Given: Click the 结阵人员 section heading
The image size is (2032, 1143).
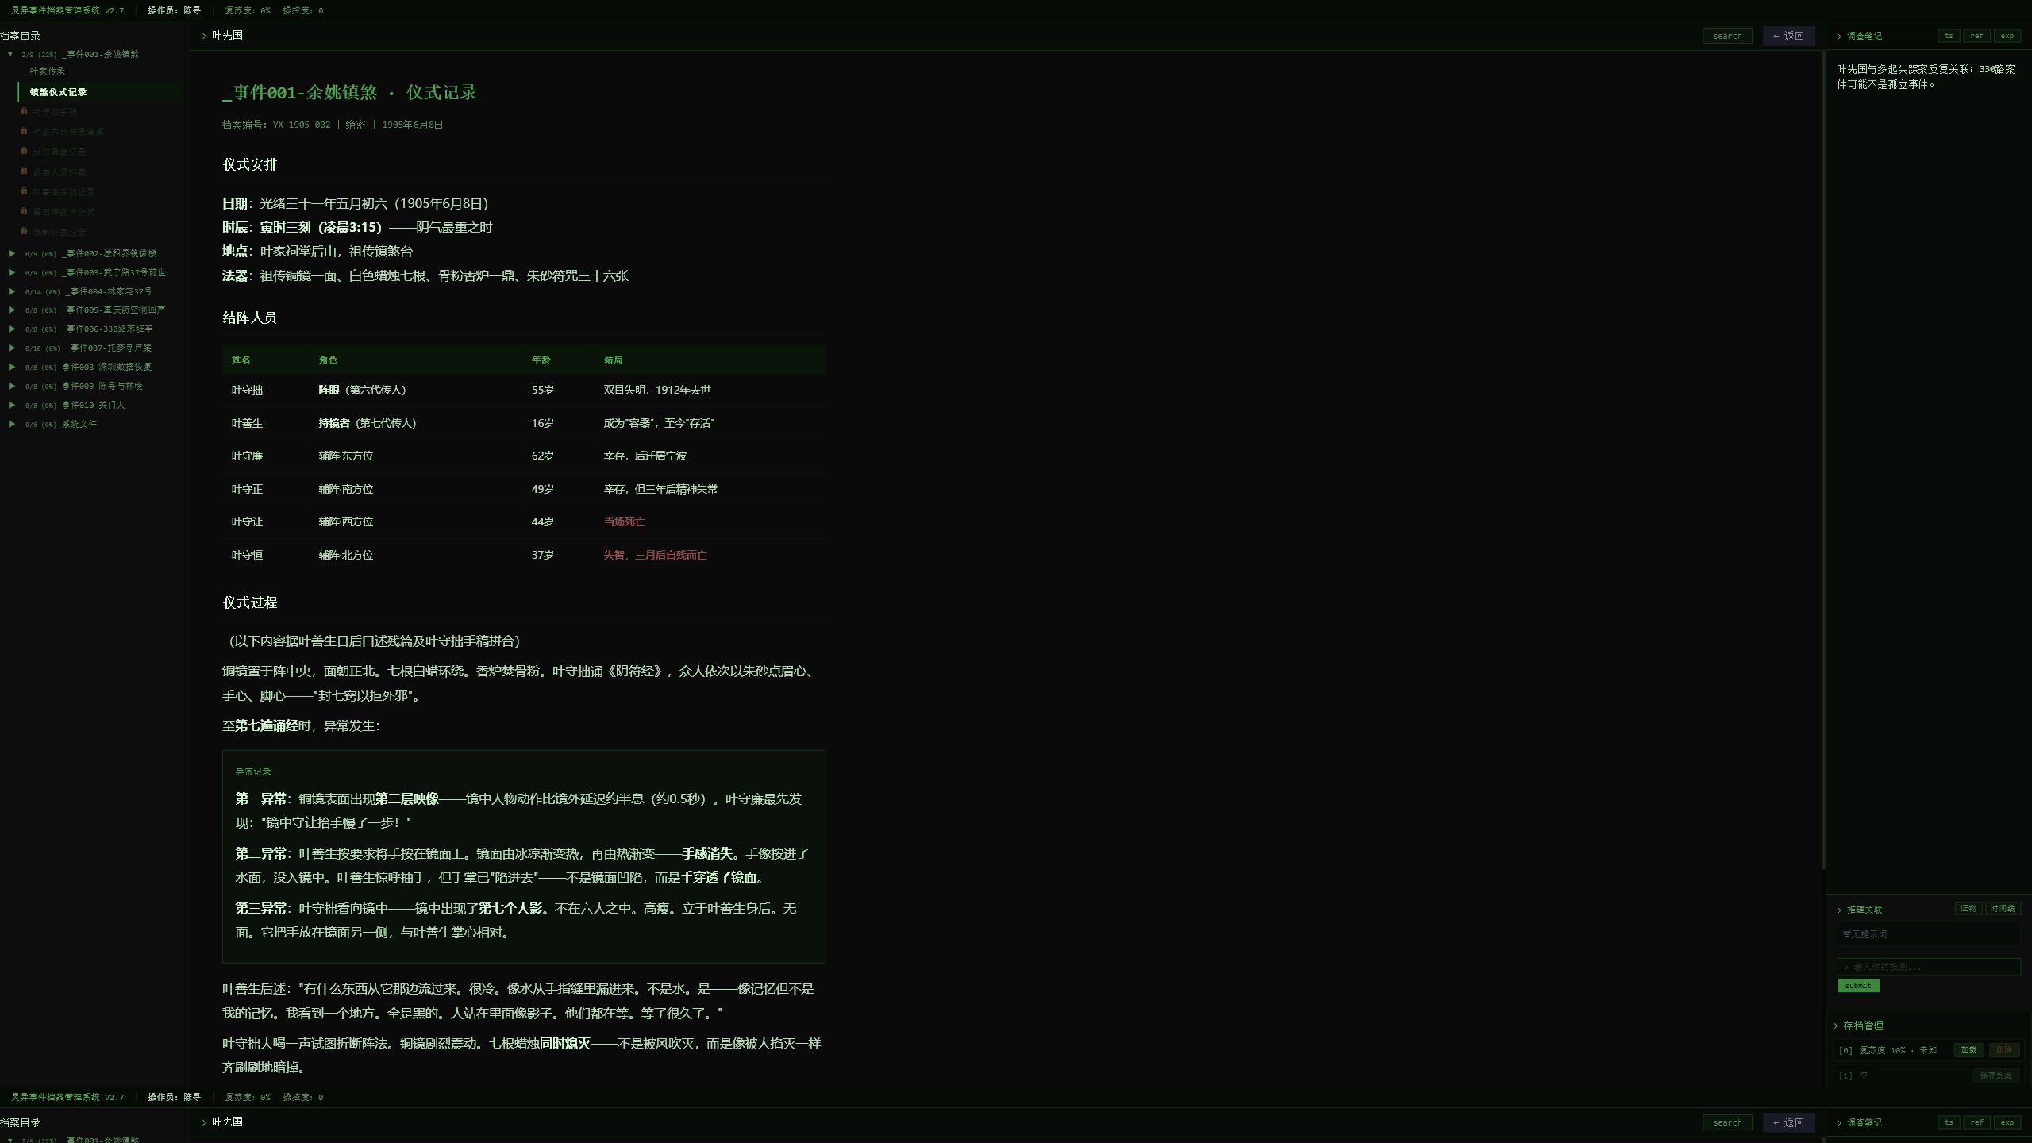Looking at the screenshot, I should [x=249, y=318].
